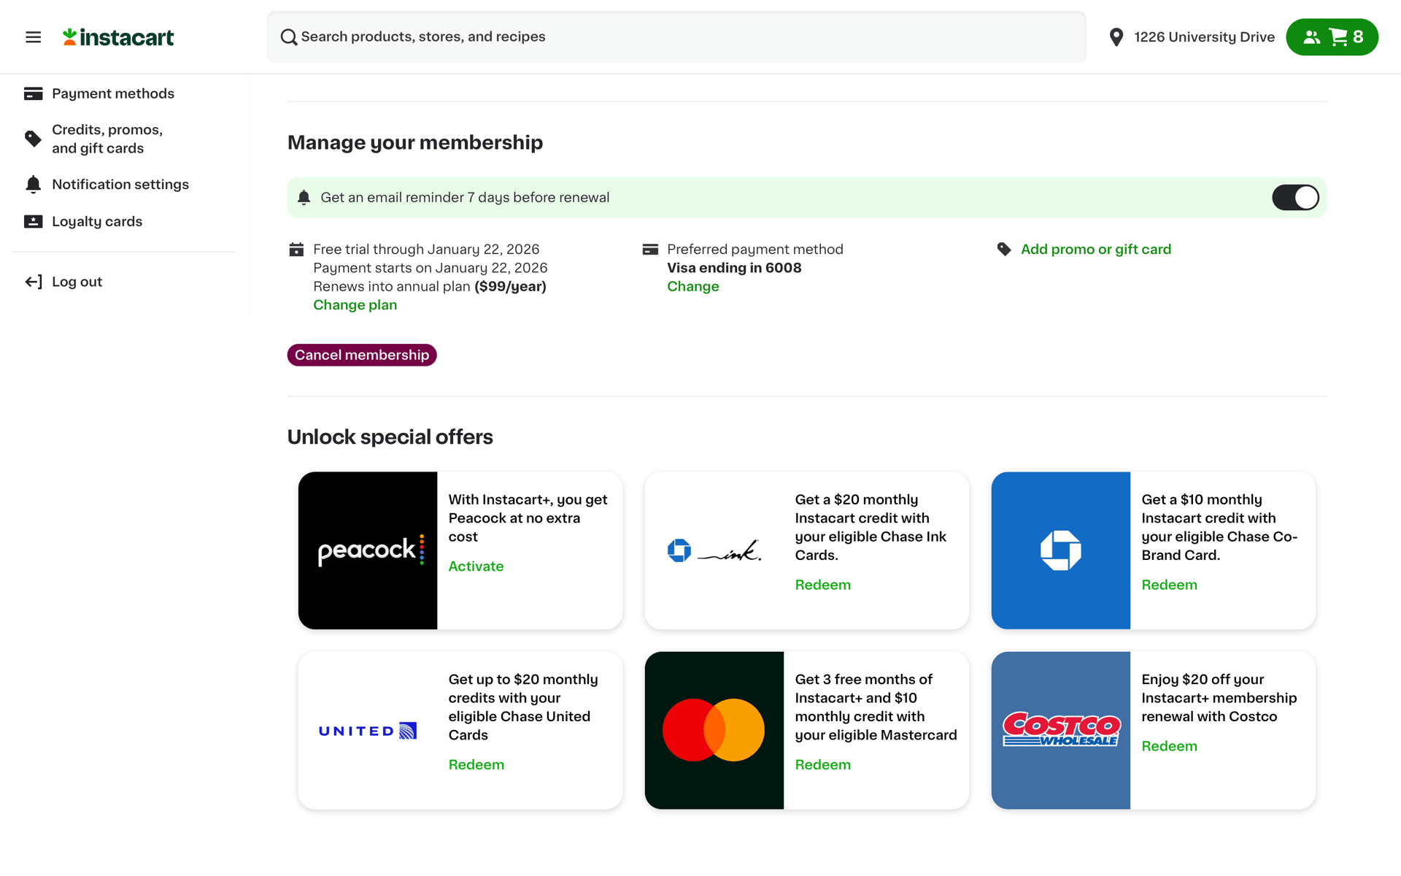Click the 'Manage your membership' heading
This screenshot has height=876, width=1401.
click(415, 142)
